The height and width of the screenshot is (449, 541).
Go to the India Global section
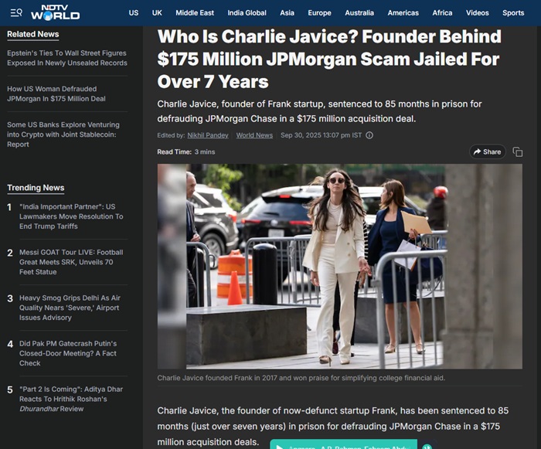click(x=247, y=13)
